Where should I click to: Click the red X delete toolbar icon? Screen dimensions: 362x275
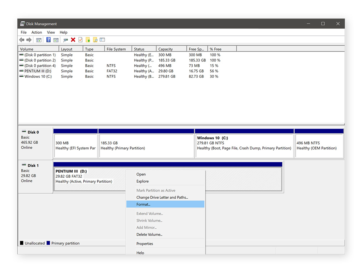73,40
